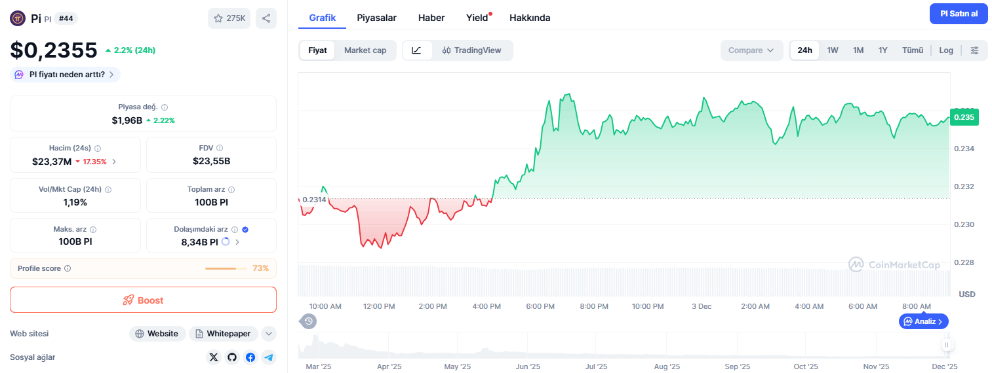
Task: Expand more web site links chevron
Action: pos(269,334)
